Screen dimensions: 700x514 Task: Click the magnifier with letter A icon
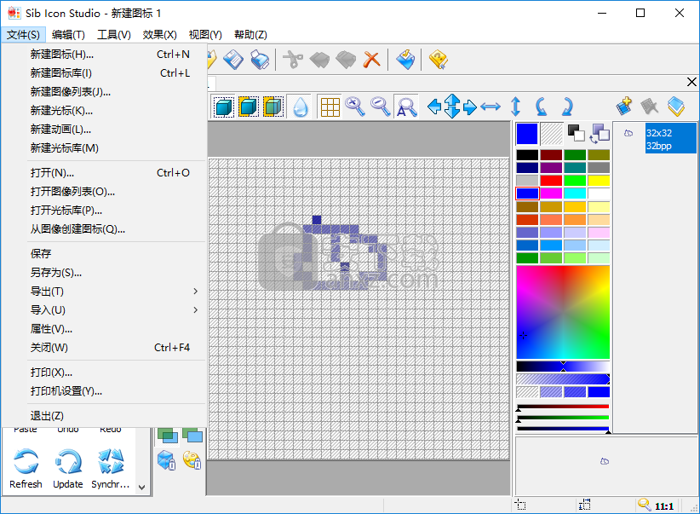406,107
